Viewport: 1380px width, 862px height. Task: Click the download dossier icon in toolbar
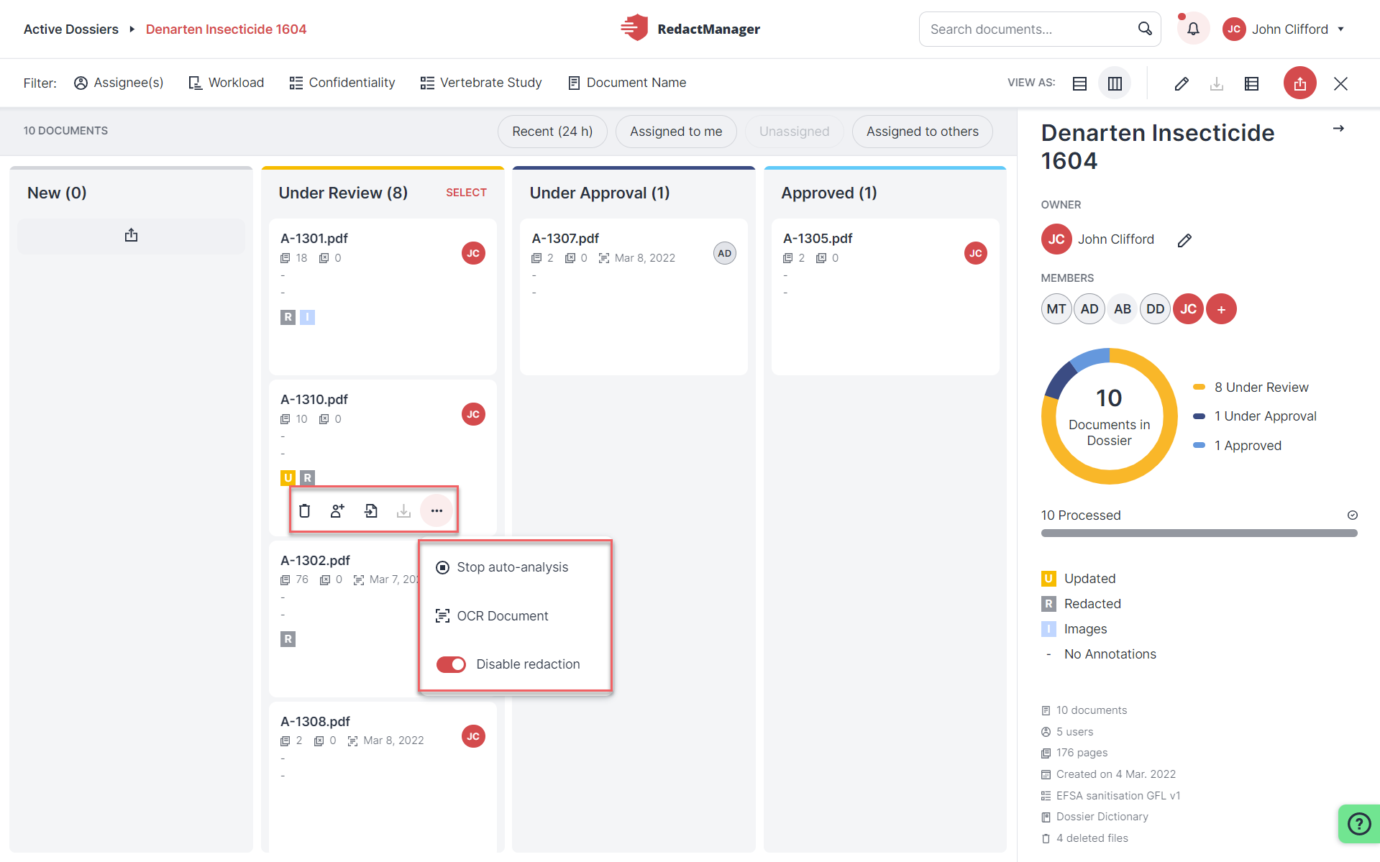coord(1217,83)
